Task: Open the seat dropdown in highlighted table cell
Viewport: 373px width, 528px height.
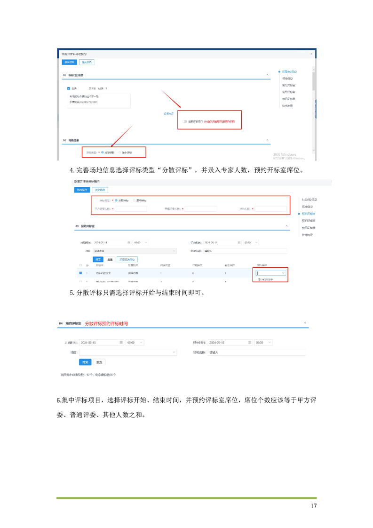Action: point(271,273)
